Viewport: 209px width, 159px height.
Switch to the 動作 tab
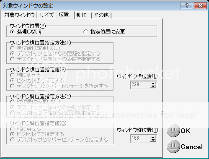coord(83,15)
